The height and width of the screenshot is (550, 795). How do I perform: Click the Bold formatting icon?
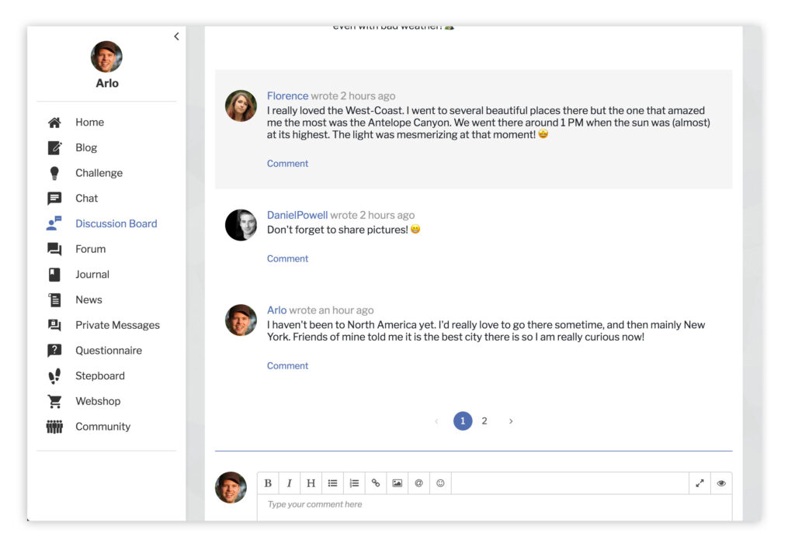(x=268, y=483)
